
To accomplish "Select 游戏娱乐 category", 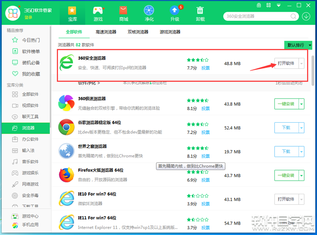I will tap(26, 173).
